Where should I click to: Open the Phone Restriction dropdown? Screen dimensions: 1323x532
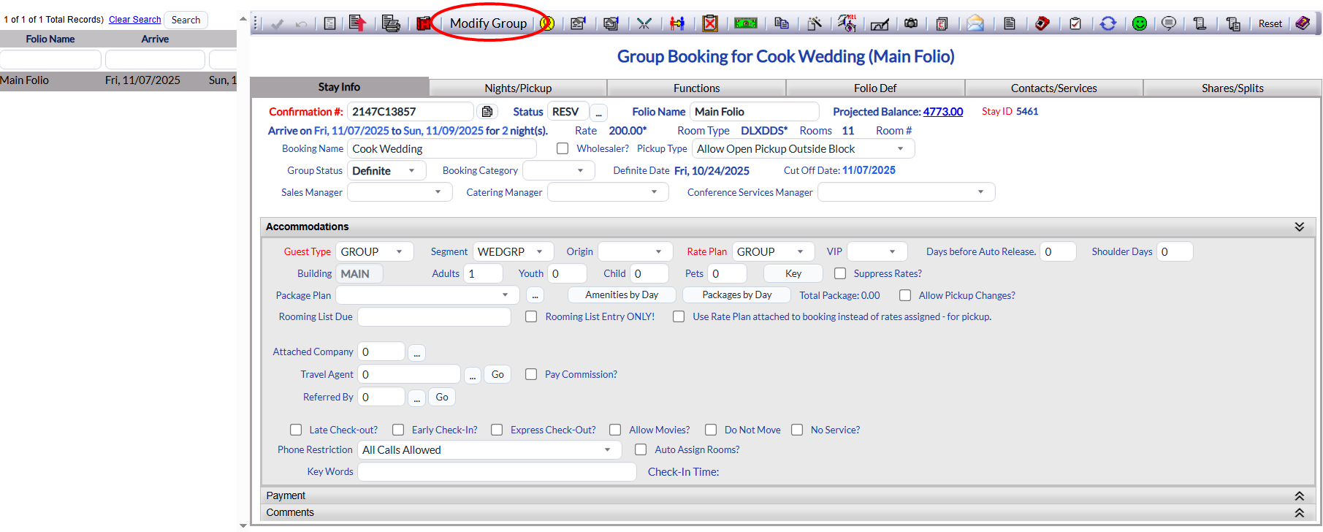click(x=489, y=450)
